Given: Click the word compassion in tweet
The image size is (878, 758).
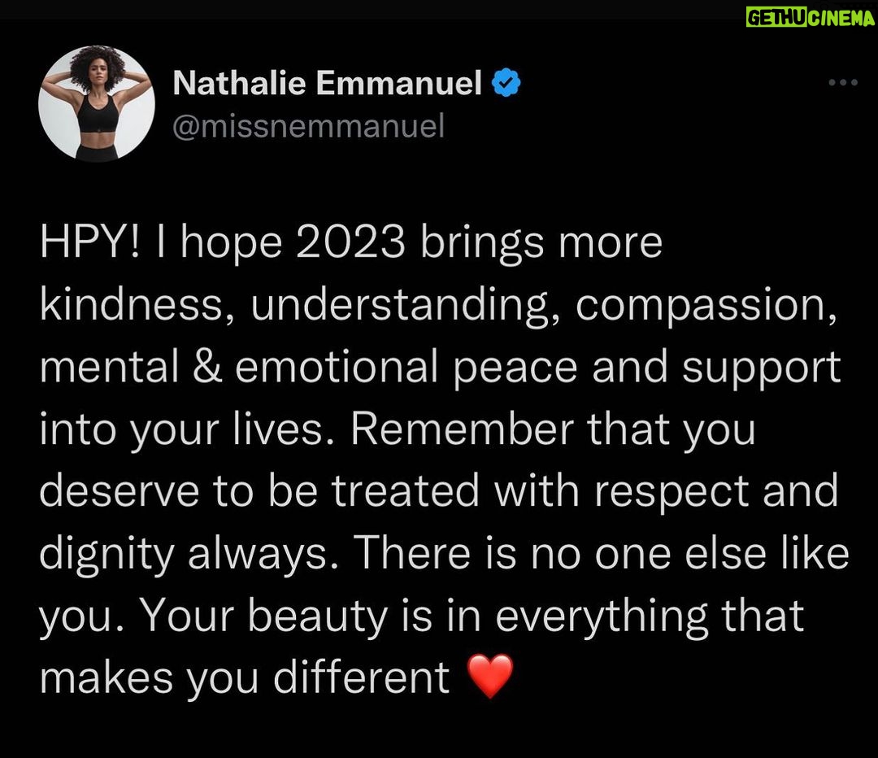Looking at the screenshot, I should (706, 307).
